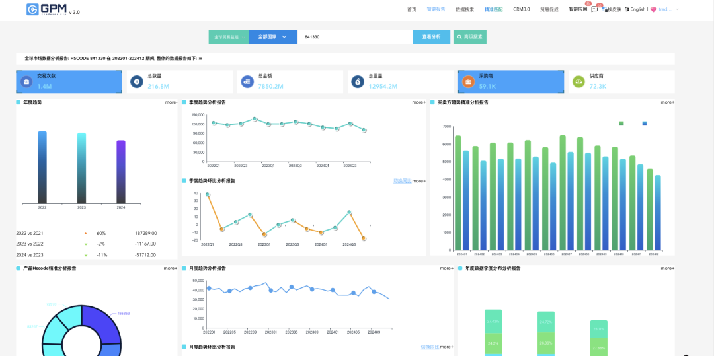Click the 总重量 weight bag icon
Screen dimensions: 714x356
tap(358, 82)
